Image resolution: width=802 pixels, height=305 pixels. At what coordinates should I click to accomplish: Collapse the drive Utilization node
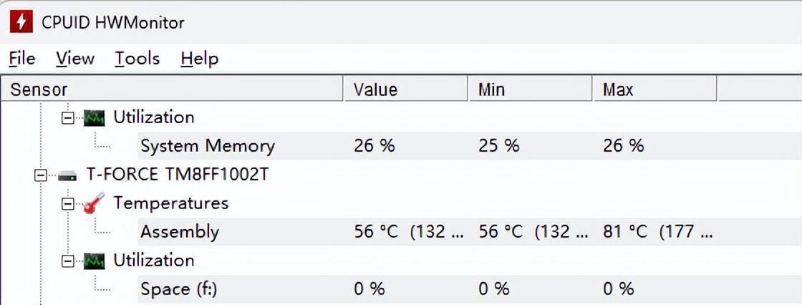coord(68,261)
